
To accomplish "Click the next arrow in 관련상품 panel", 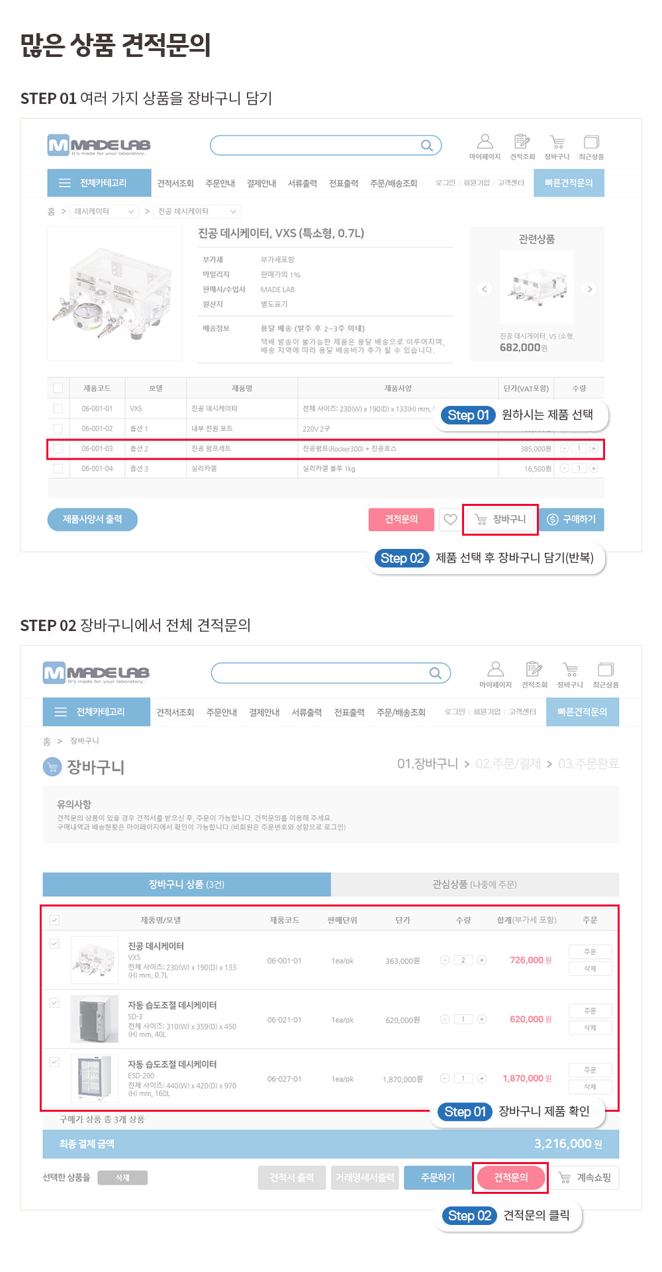I will coord(589,289).
